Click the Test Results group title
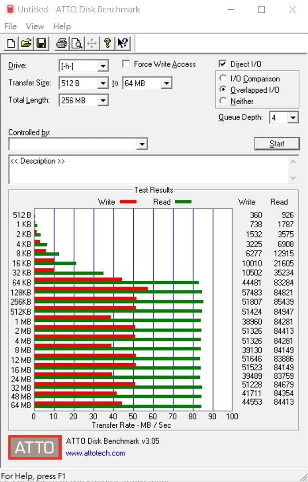Image resolution: width=308 pixels, height=482 pixels. tap(154, 190)
